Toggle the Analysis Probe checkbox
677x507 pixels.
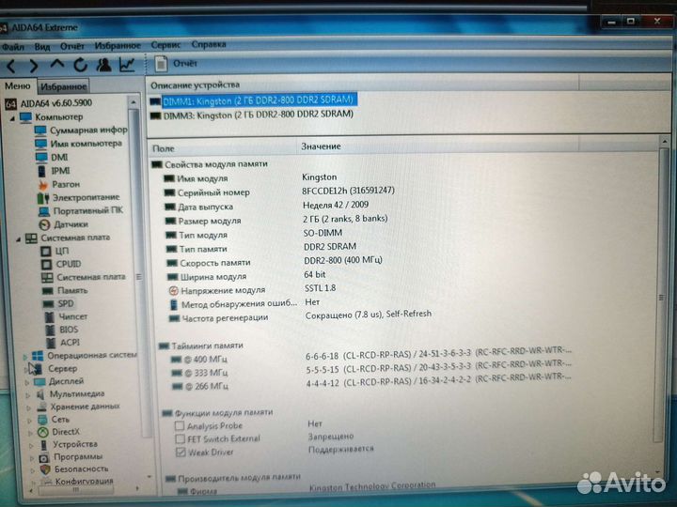point(180,426)
